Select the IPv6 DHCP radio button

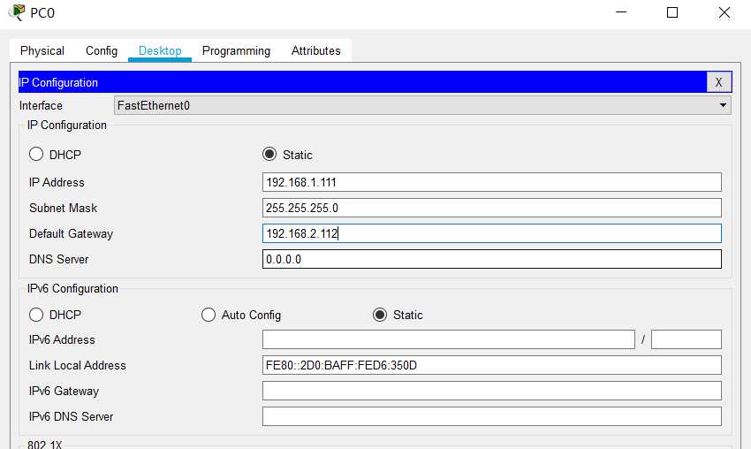[x=36, y=315]
